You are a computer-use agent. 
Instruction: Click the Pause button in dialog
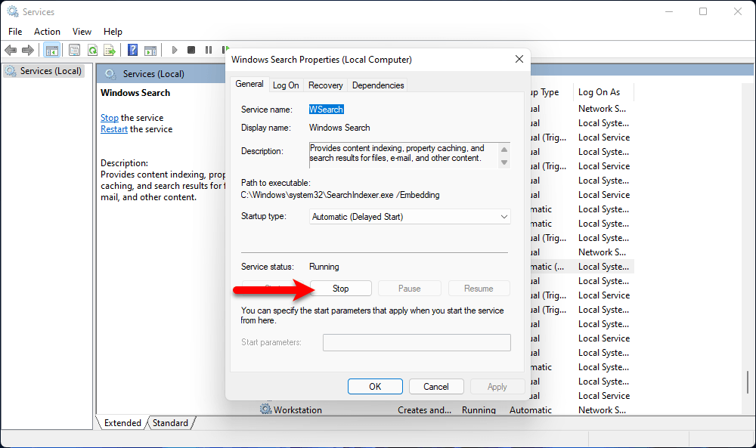point(409,288)
